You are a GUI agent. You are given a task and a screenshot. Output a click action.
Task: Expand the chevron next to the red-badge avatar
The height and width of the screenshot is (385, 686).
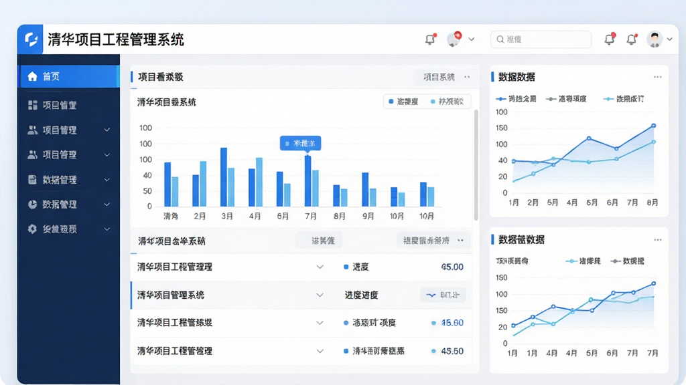(x=471, y=39)
